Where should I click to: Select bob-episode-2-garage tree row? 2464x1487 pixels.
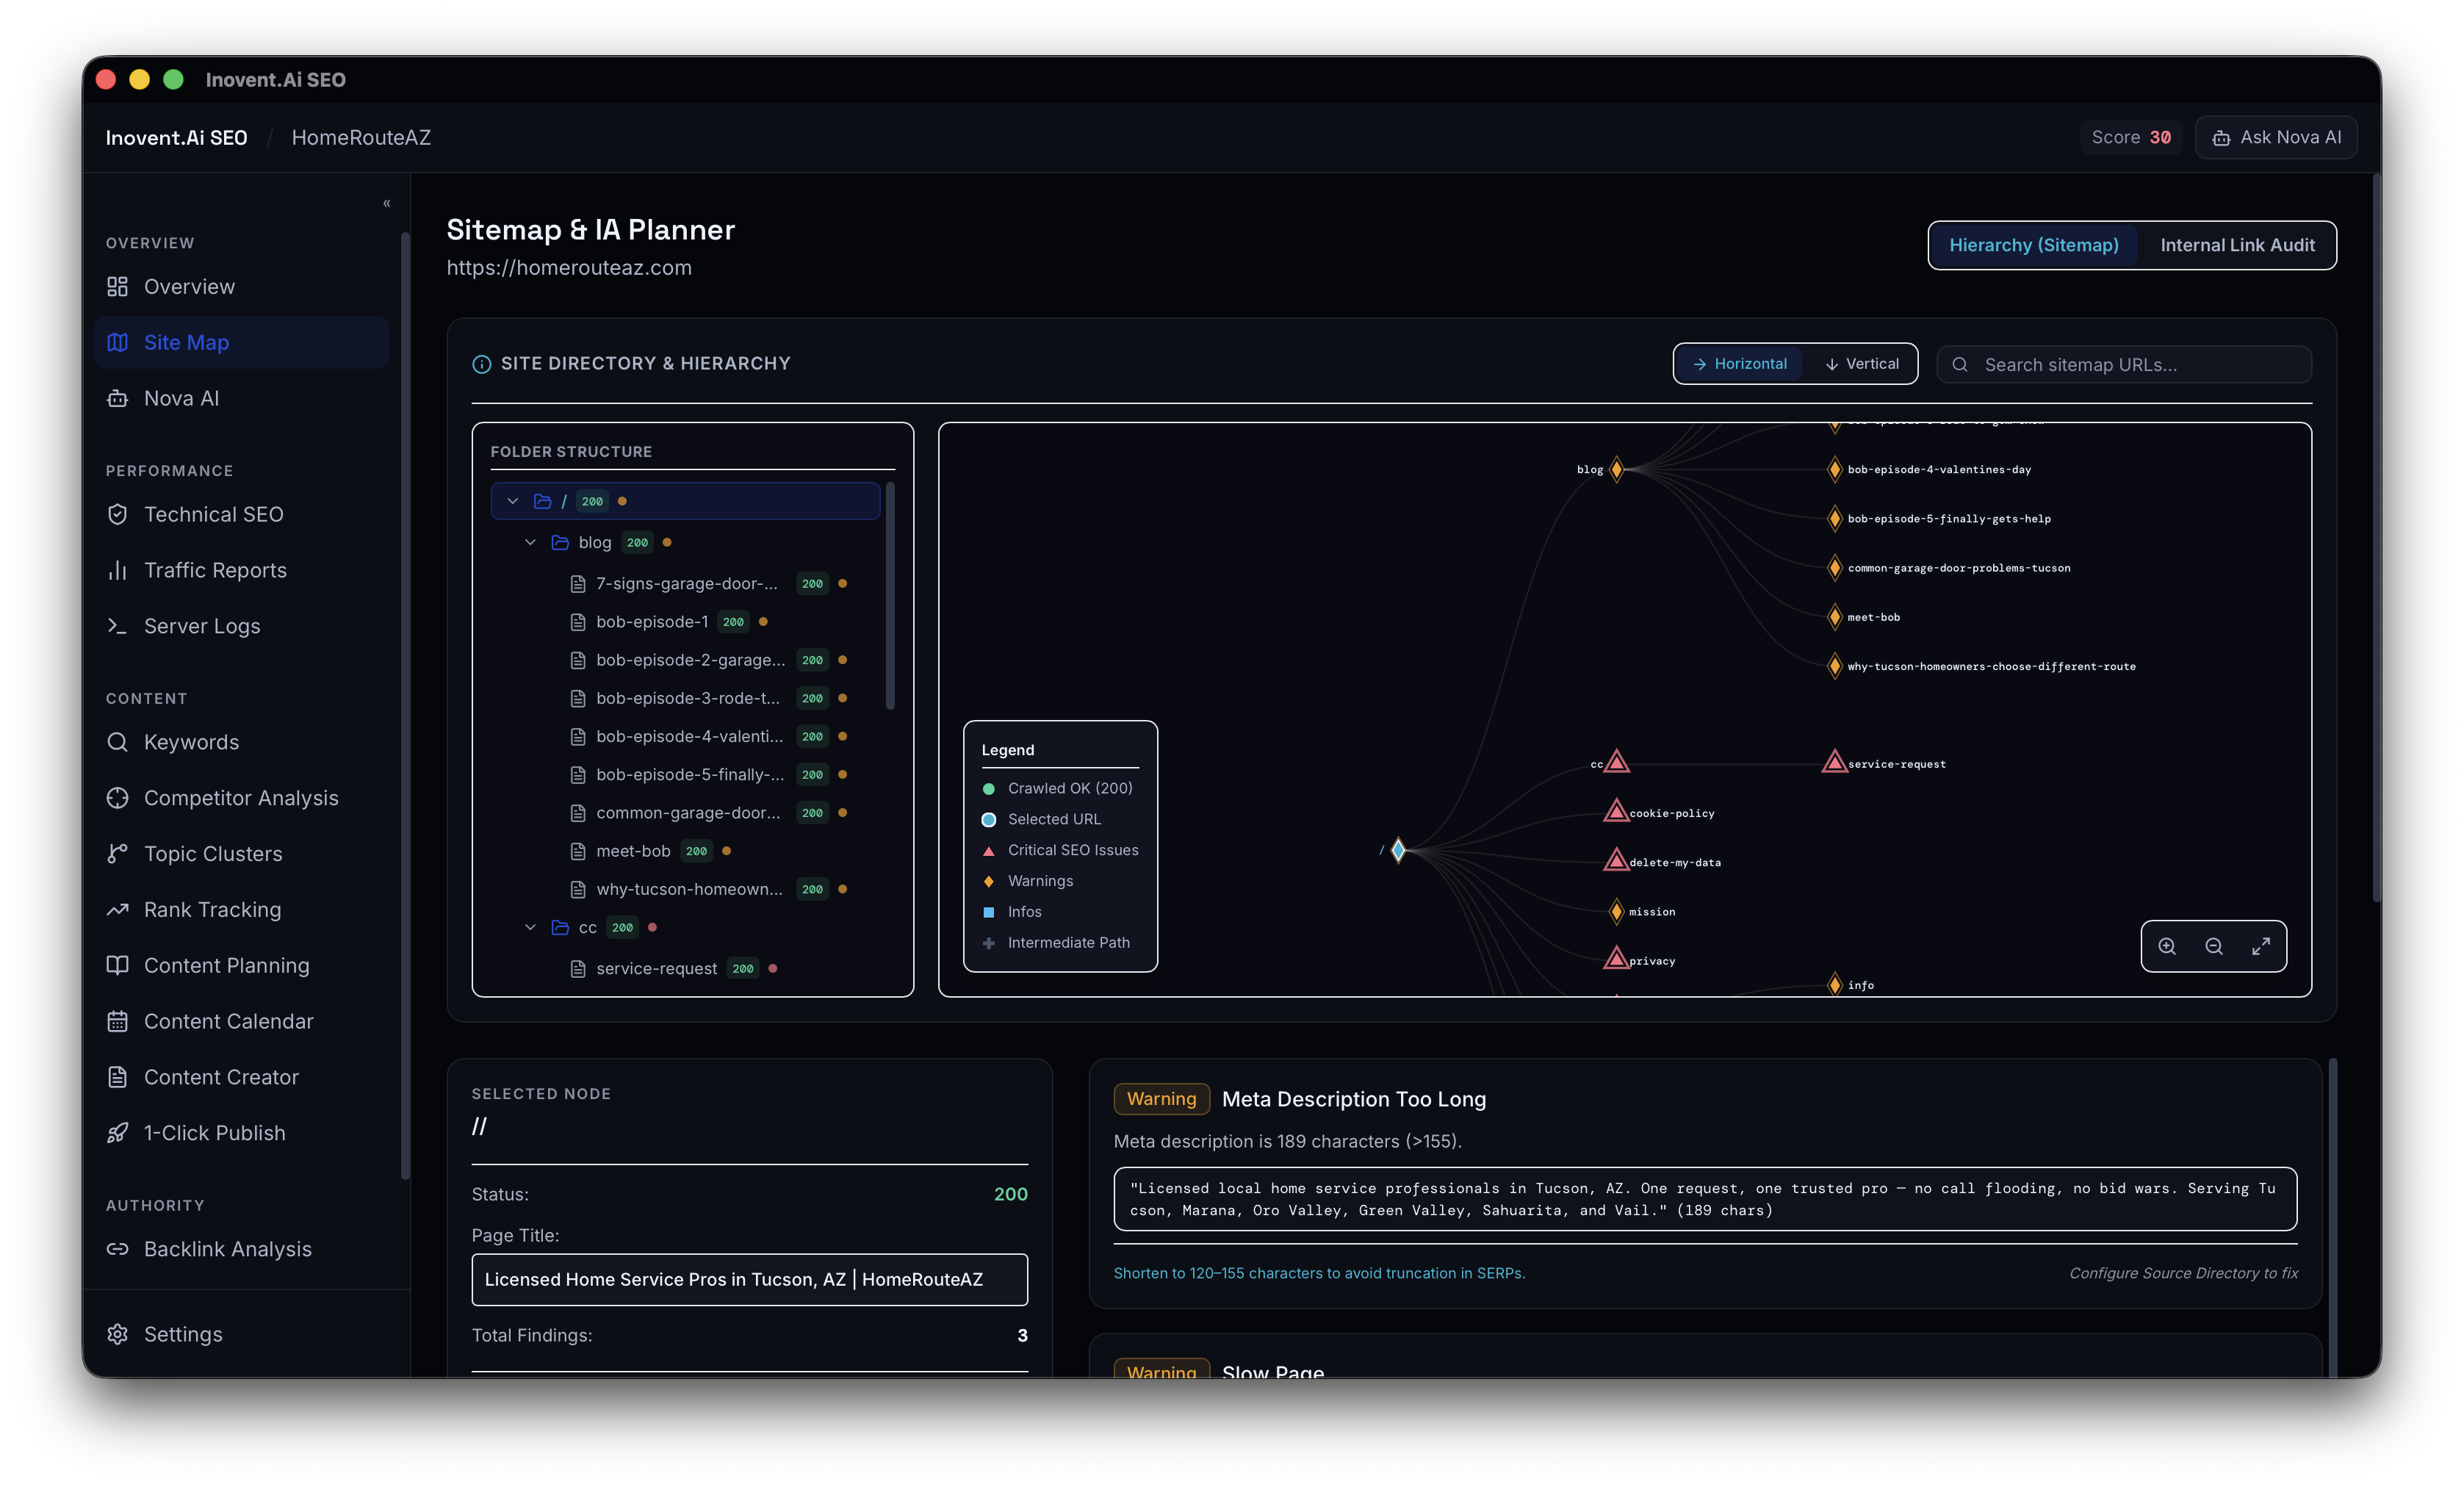point(685,660)
